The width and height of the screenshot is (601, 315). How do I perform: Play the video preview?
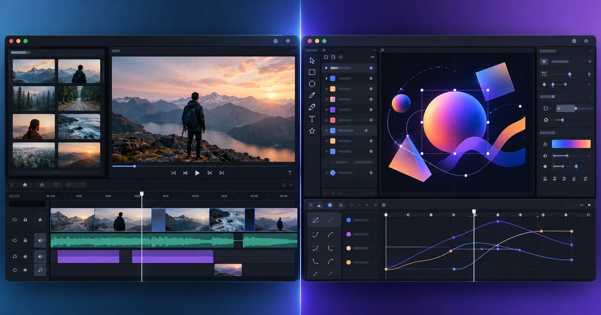click(x=197, y=173)
